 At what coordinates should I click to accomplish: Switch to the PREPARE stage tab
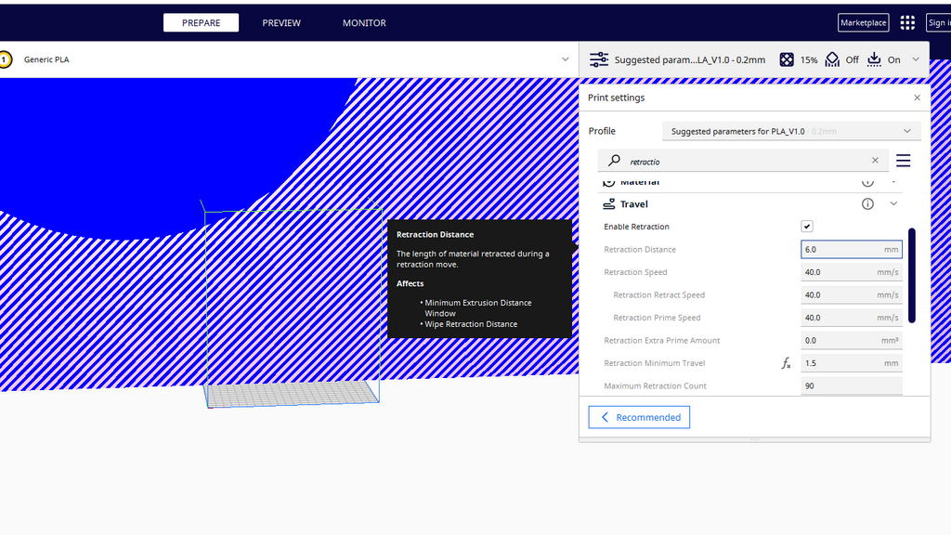tap(201, 22)
